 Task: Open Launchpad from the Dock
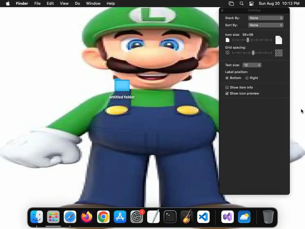coord(53,217)
